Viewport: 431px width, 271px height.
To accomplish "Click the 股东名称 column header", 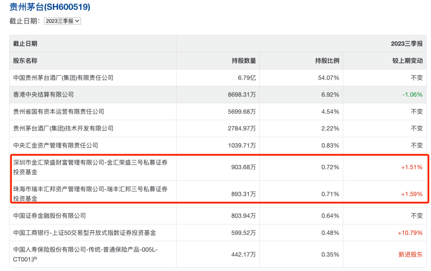I will point(25,60).
